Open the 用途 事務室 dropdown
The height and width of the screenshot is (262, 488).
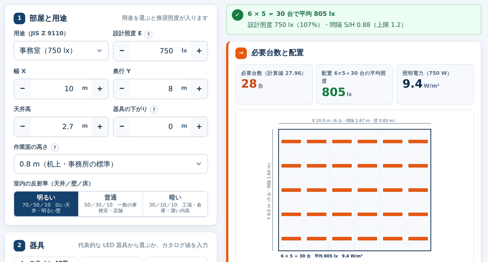click(61, 51)
